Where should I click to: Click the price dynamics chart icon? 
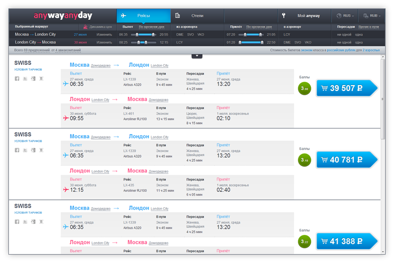point(85,27)
